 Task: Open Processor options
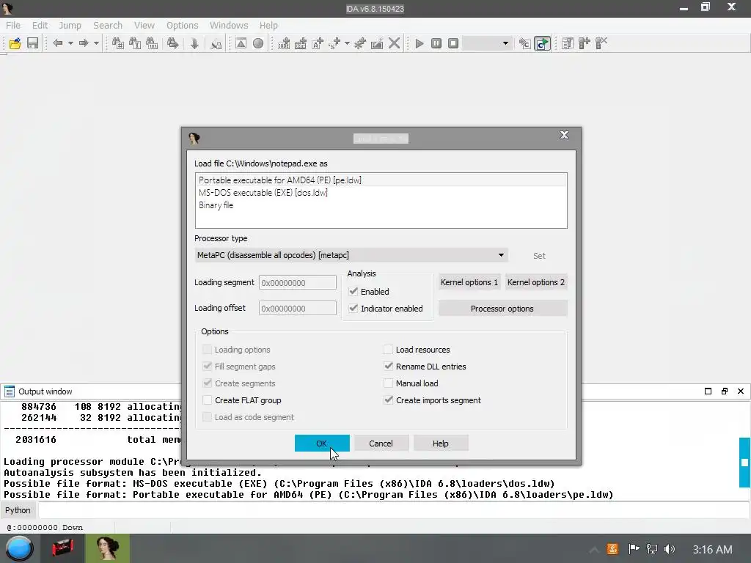click(502, 309)
